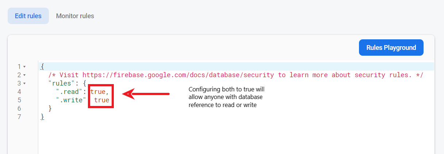This screenshot has width=444, height=154.
Task: Click the closing brace on the last line
Action: tap(42, 117)
